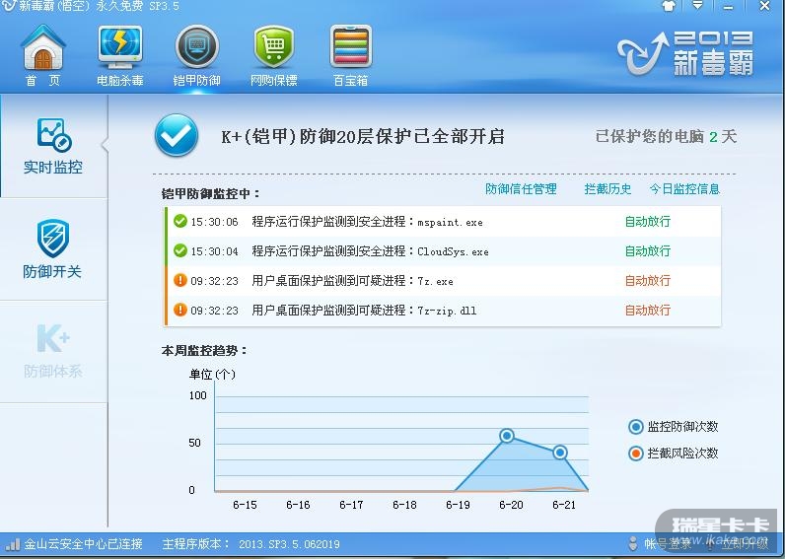This screenshot has width=785, height=559.
Task: Click 自动放行 on the 7z.exe row
Action: click(x=647, y=280)
